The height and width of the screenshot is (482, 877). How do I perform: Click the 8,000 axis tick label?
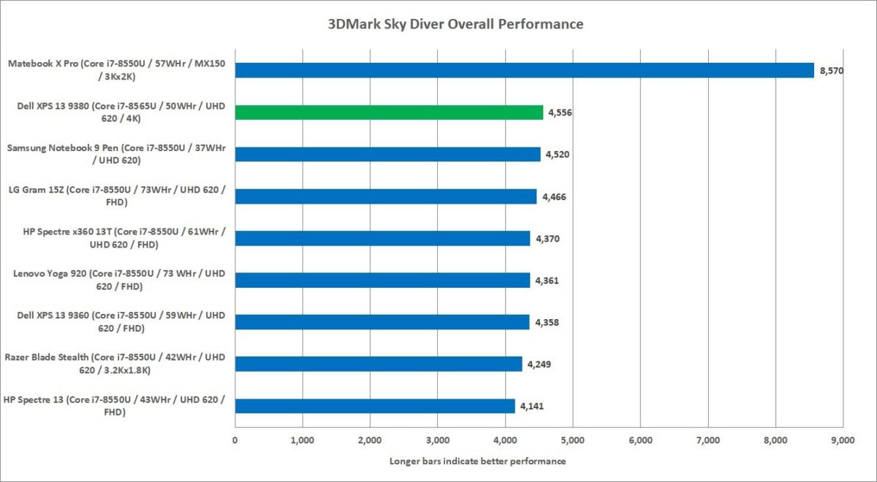point(775,440)
